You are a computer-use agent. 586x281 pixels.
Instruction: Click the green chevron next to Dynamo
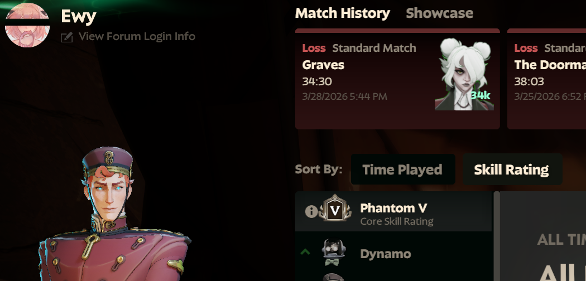[305, 252]
